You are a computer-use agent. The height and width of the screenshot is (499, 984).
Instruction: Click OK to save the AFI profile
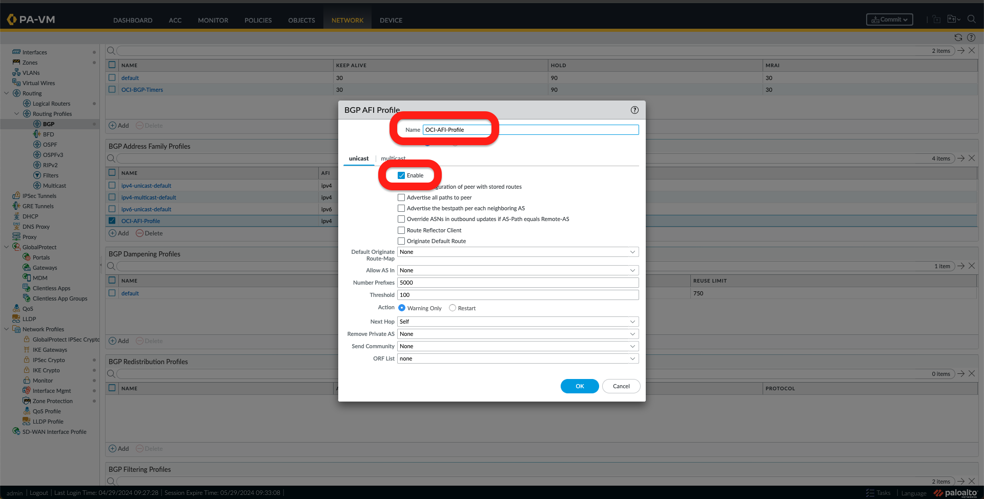click(x=579, y=386)
